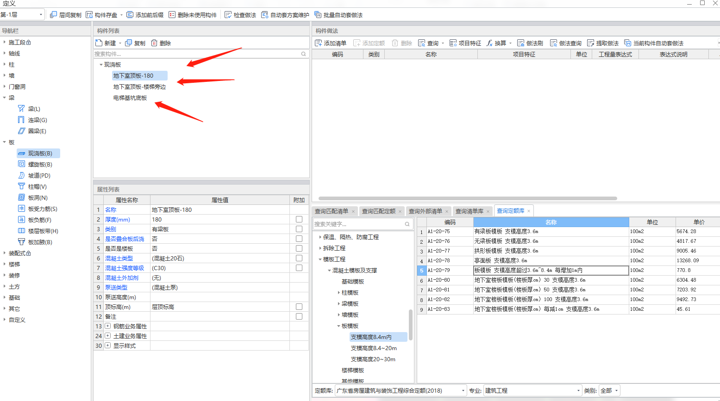This screenshot has height=401, width=720.
Task: Open the 第-1层 floor dropdown
Action: 41,15
